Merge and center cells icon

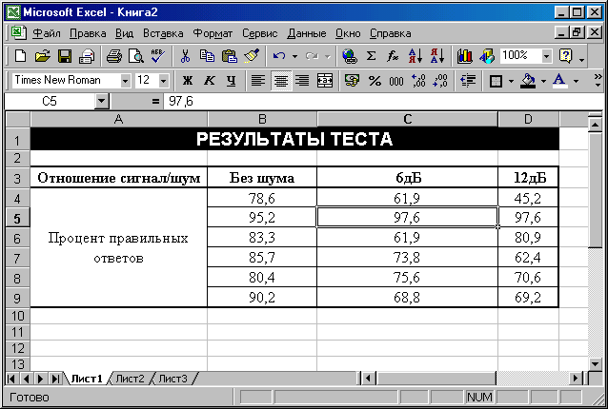coord(325,81)
